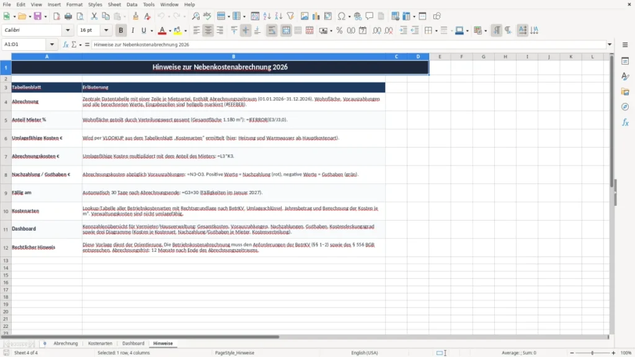Open Find and Replace

tap(195, 16)
